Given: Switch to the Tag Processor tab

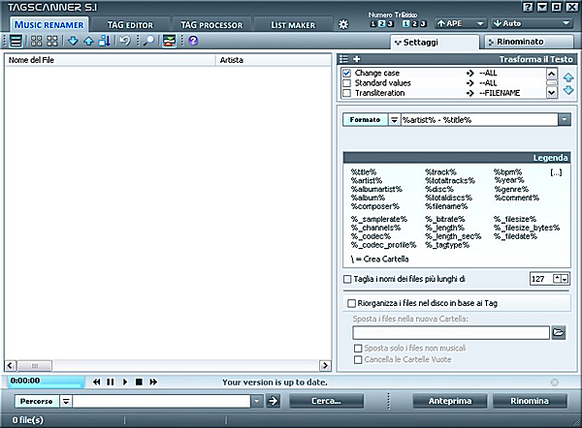Looking at the screenshot, I should point(211,25).
